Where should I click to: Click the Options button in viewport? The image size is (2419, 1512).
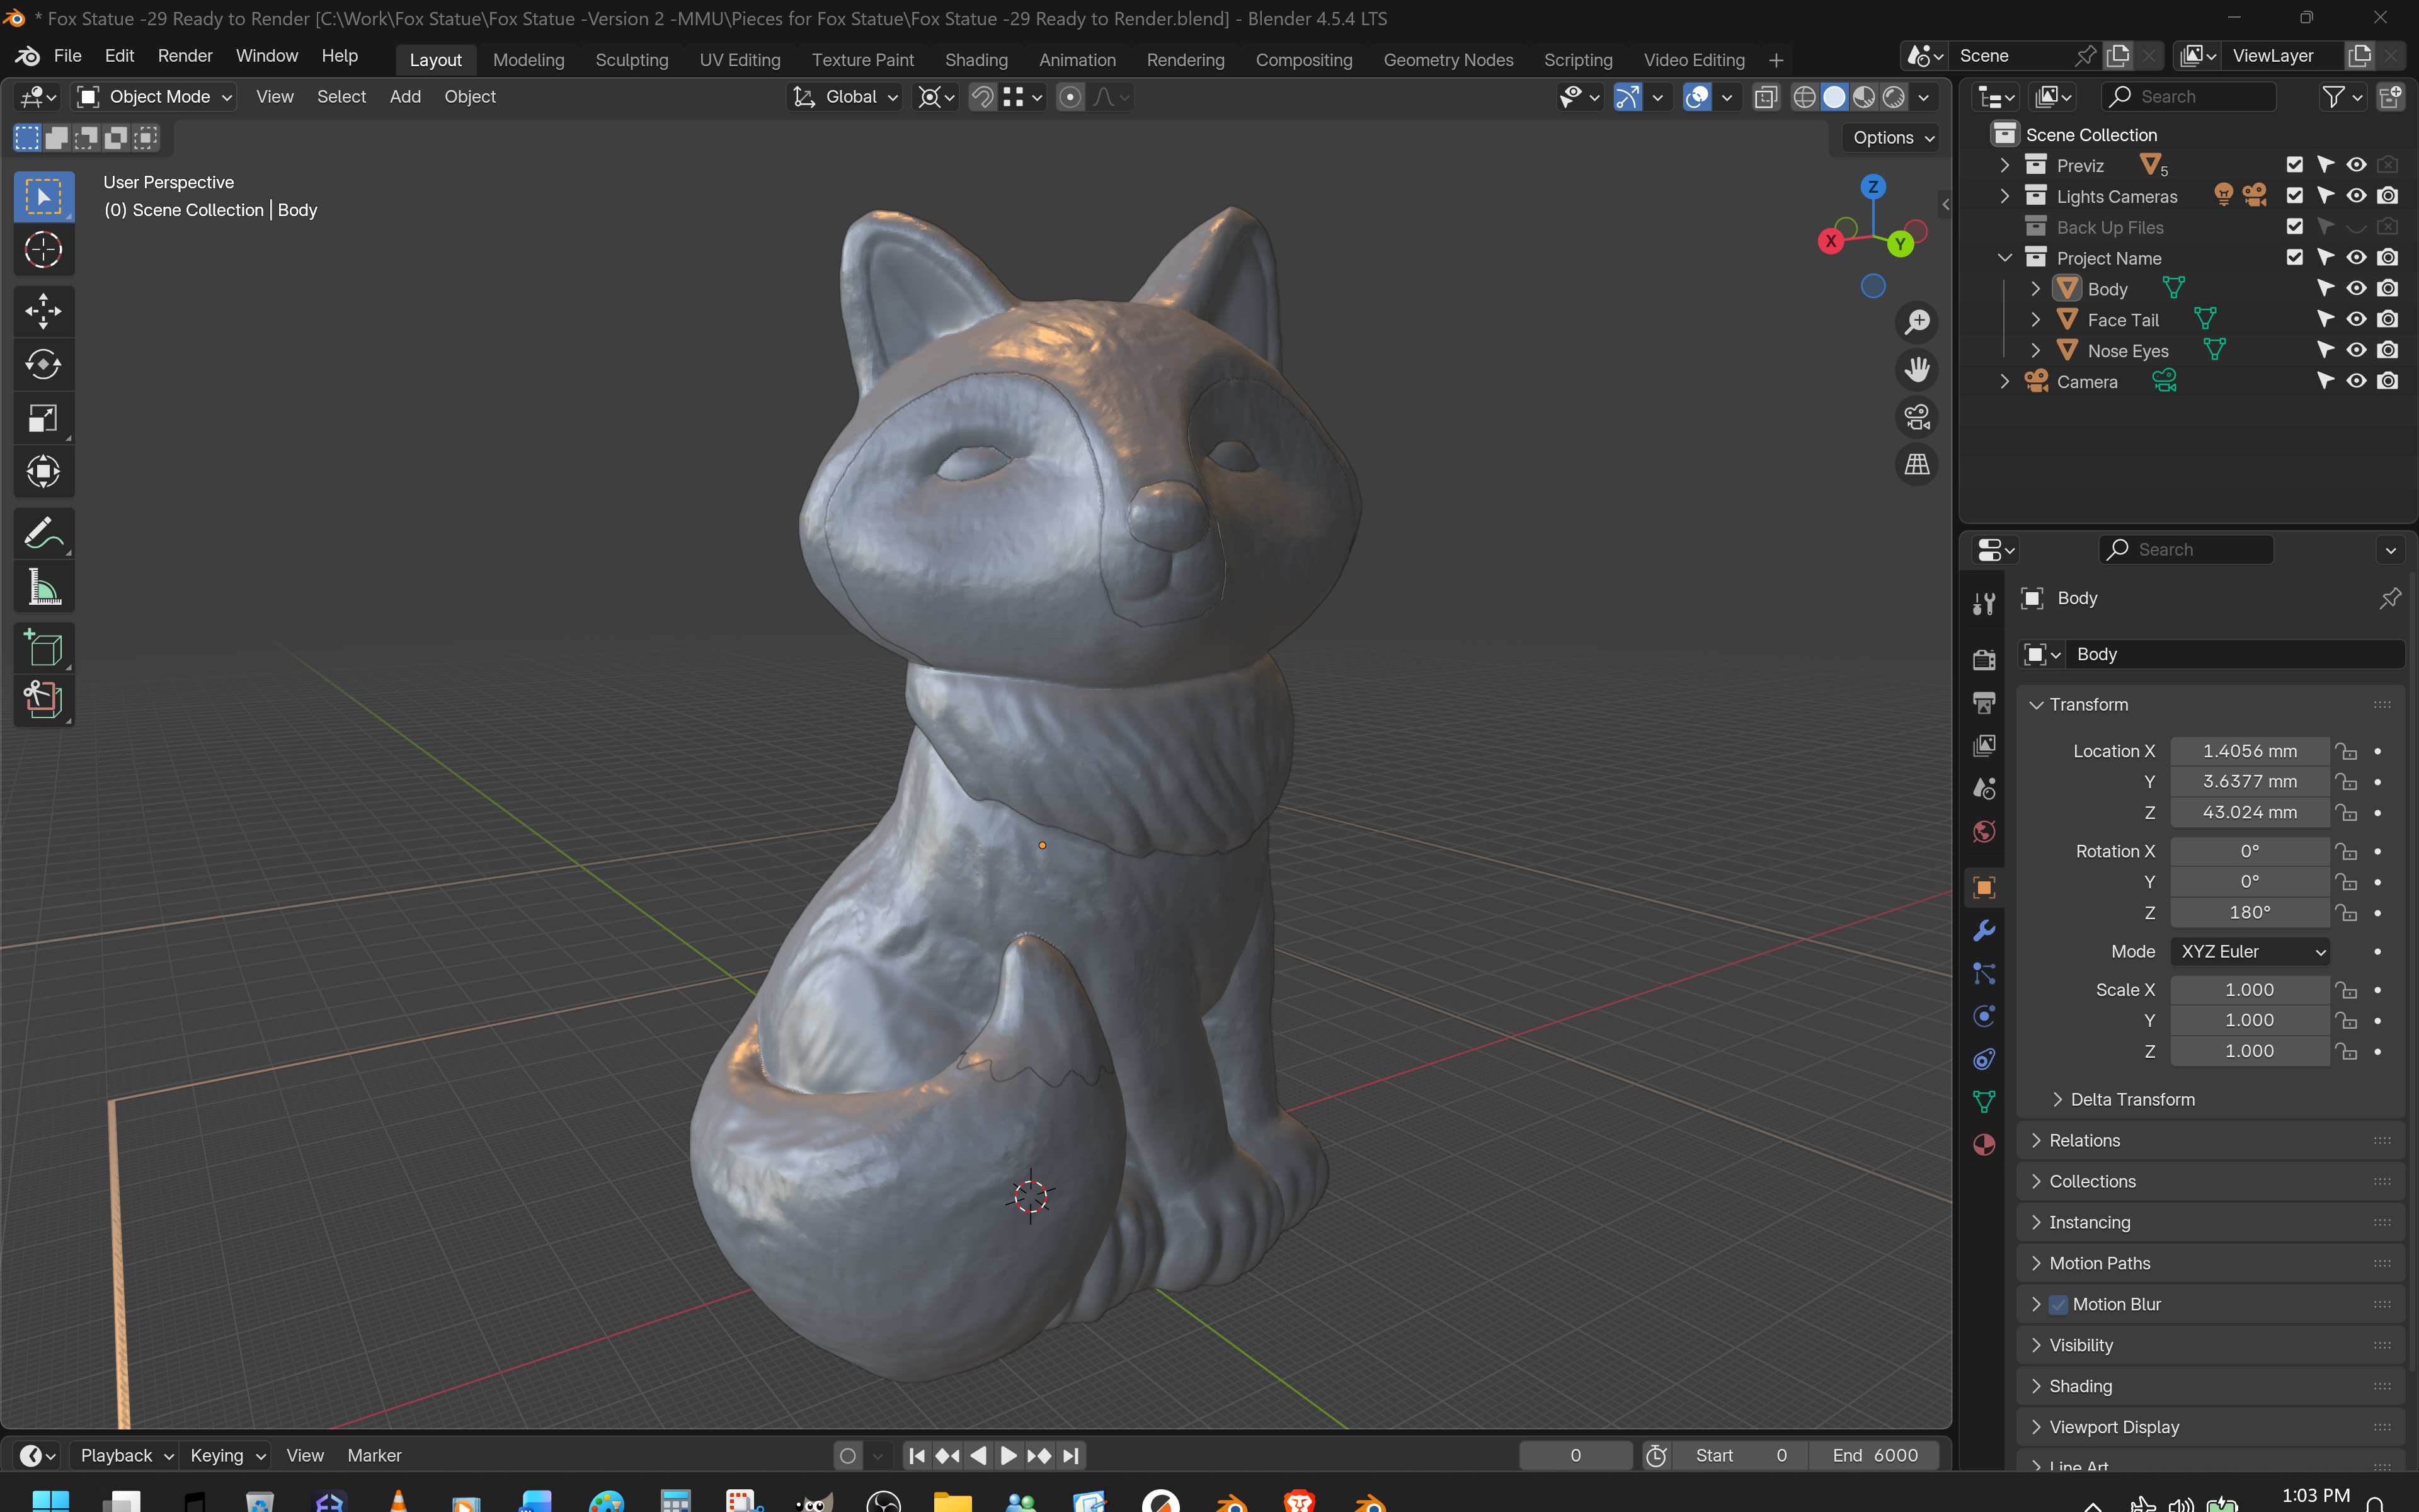point(1892,138)
